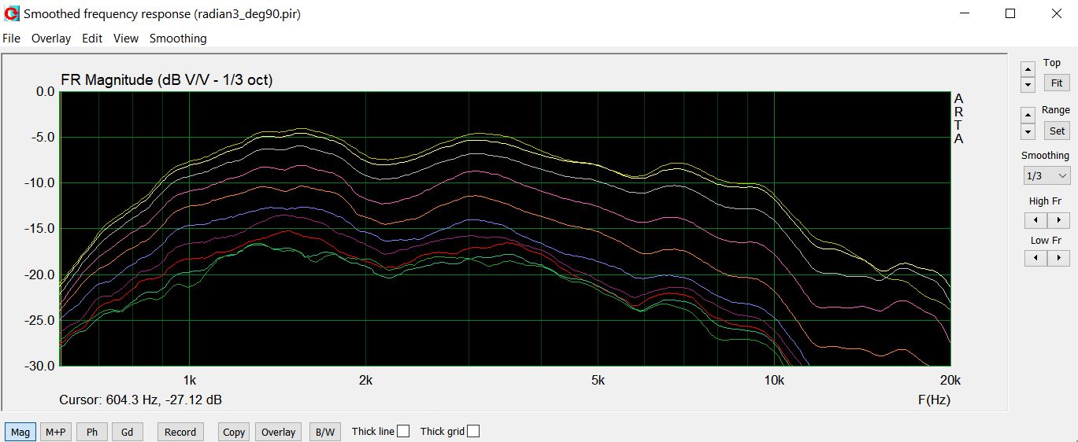Decrease Top value with down arrow
This screenshot has height=442, width=1078.
[x=1028, y=83]
